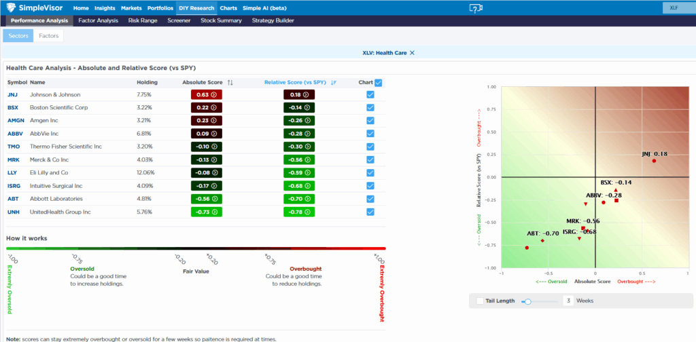Viewport: 696px width, 342px height.
Task: Open the Strategy Builder tab
Action: pyautogui.click(x=273, y=21)
